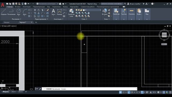Click Вход в службы sign-in button
This screenshot has height=97, width=172.
[x=134, y=4]
